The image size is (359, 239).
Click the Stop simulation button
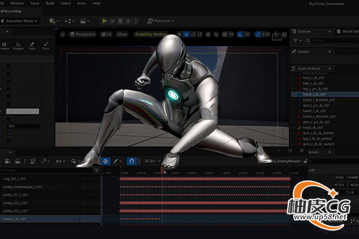click(x=120, y=21)
